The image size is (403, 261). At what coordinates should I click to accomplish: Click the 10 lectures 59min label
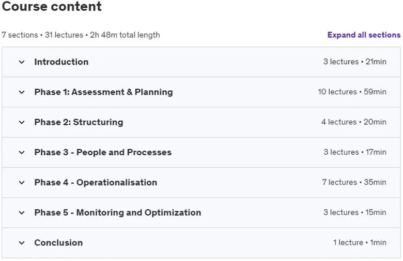point(352,92)
